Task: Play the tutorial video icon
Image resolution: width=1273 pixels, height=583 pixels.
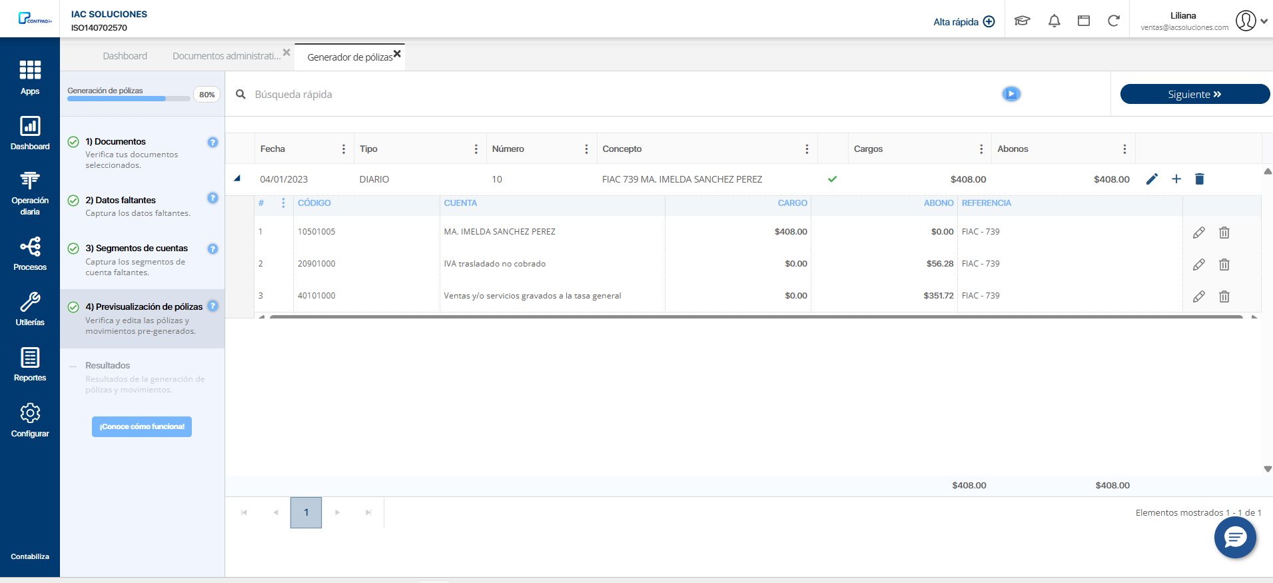Action: 1011,94
